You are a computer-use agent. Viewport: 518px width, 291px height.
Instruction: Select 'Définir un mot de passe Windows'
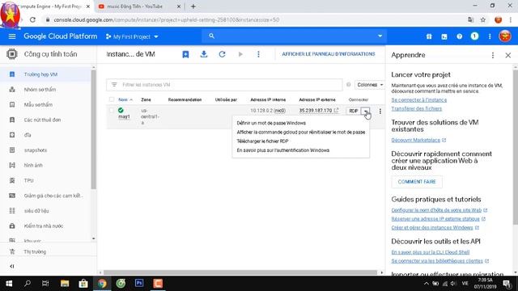click(x=271, y=123)
